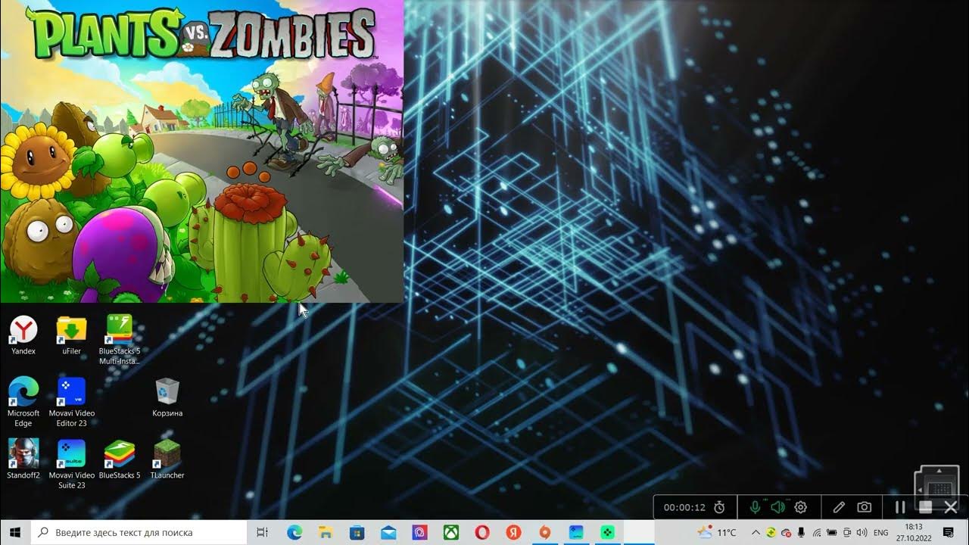This screenshot has height=545, width=969.
Task: Launch Microsoft Edge from the taskbar
Action: 294,532
